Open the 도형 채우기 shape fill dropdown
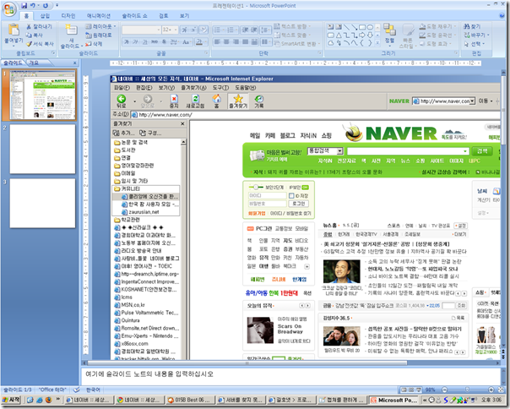Screen dimensions: 510x409 point(437,26)
